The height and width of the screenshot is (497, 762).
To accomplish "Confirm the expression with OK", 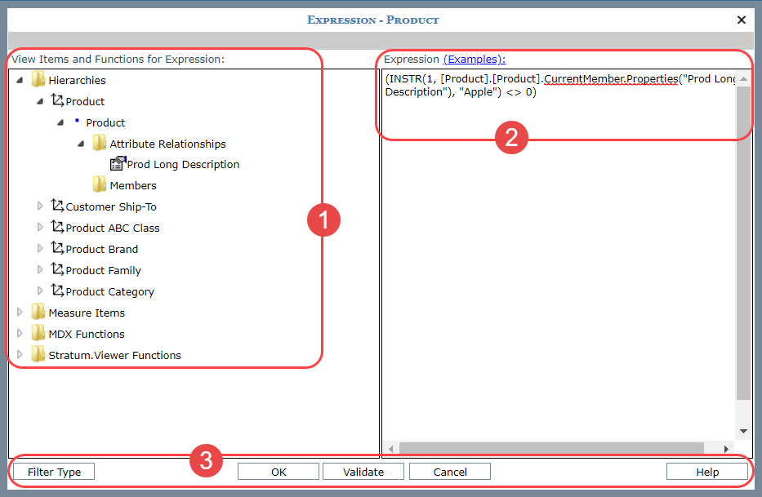I will pyautogui.click(x=279, y=472).
